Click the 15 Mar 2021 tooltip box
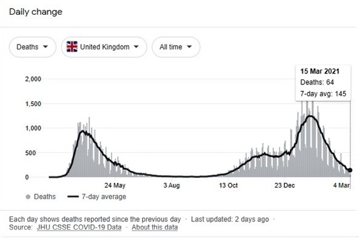This screenshot has height=238, width=359. point(323,83)
